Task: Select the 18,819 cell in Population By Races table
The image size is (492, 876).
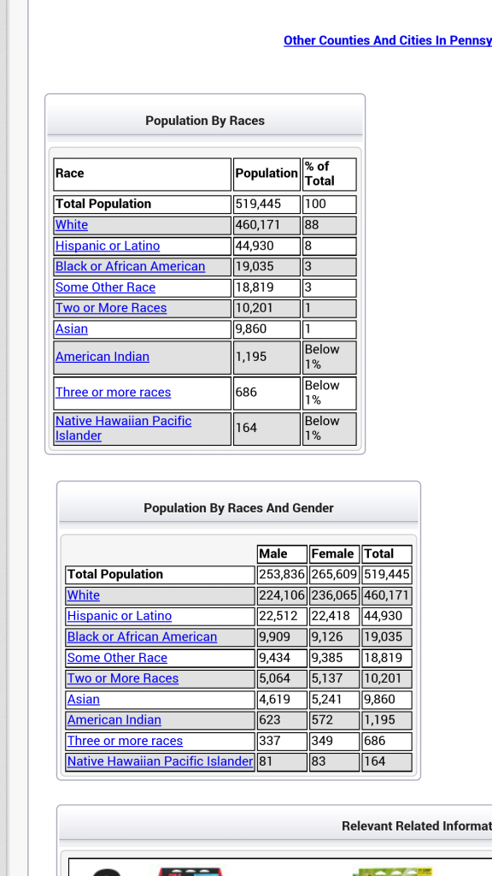Action: (266, 287)
